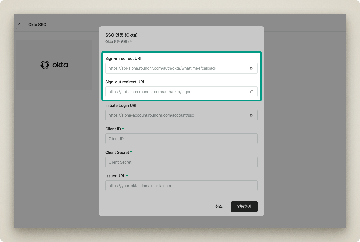This screenshot has width=360, height=242.
Task: Click the Okta sunburst logo
Action: coord(45,65)
